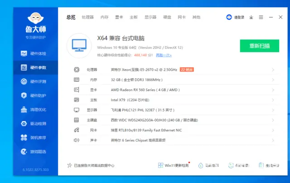Click the Win11更新检测 label

click(177, 165)
